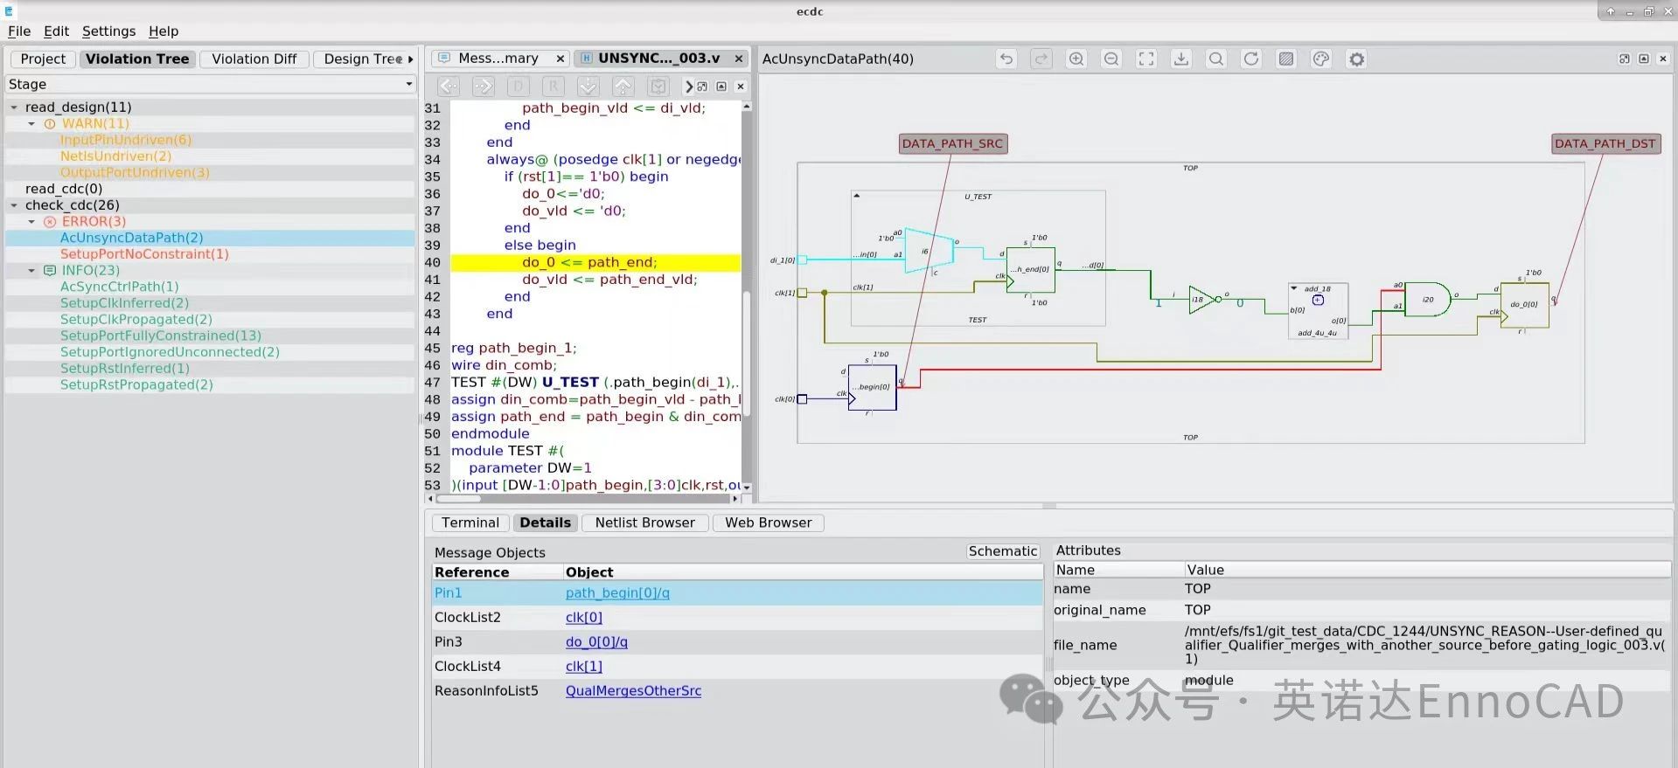1678x768 pixels.
Task: Undo the last schematic action
Action: [x=1006, y=59]
